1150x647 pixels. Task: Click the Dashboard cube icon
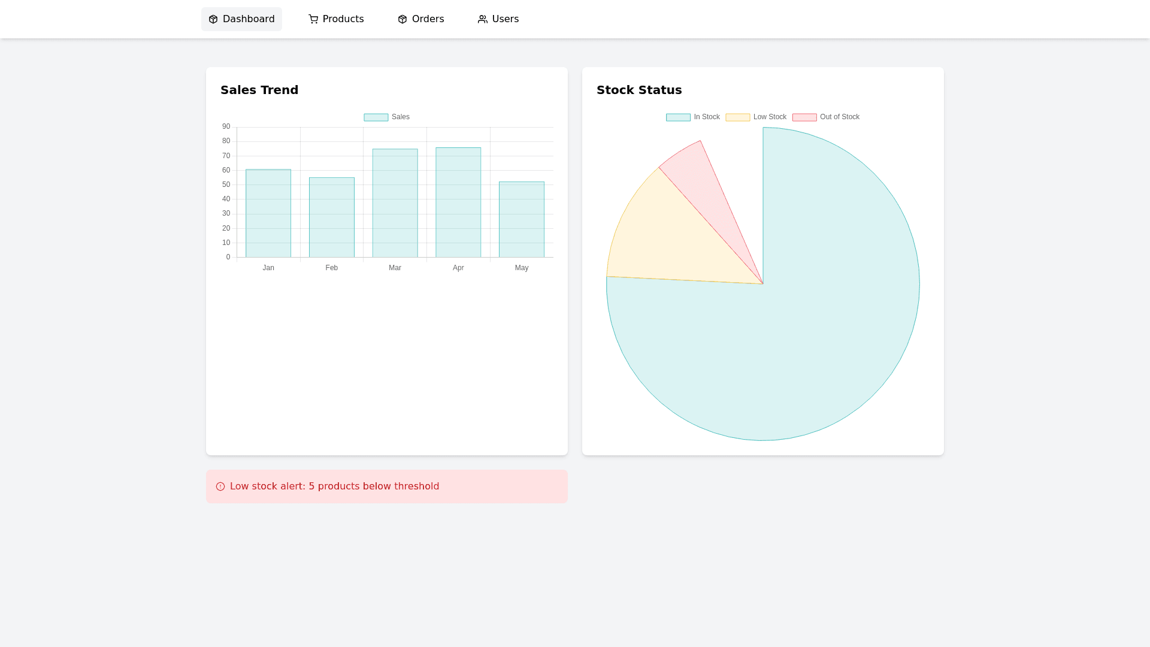click(213, 19)
